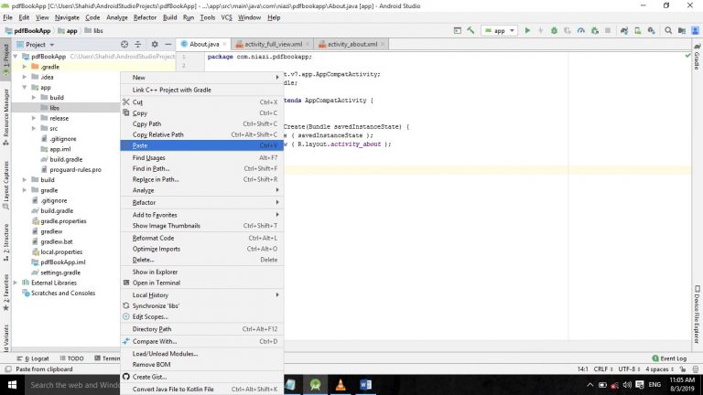Open Resource Manager side tab

(5, 117)
